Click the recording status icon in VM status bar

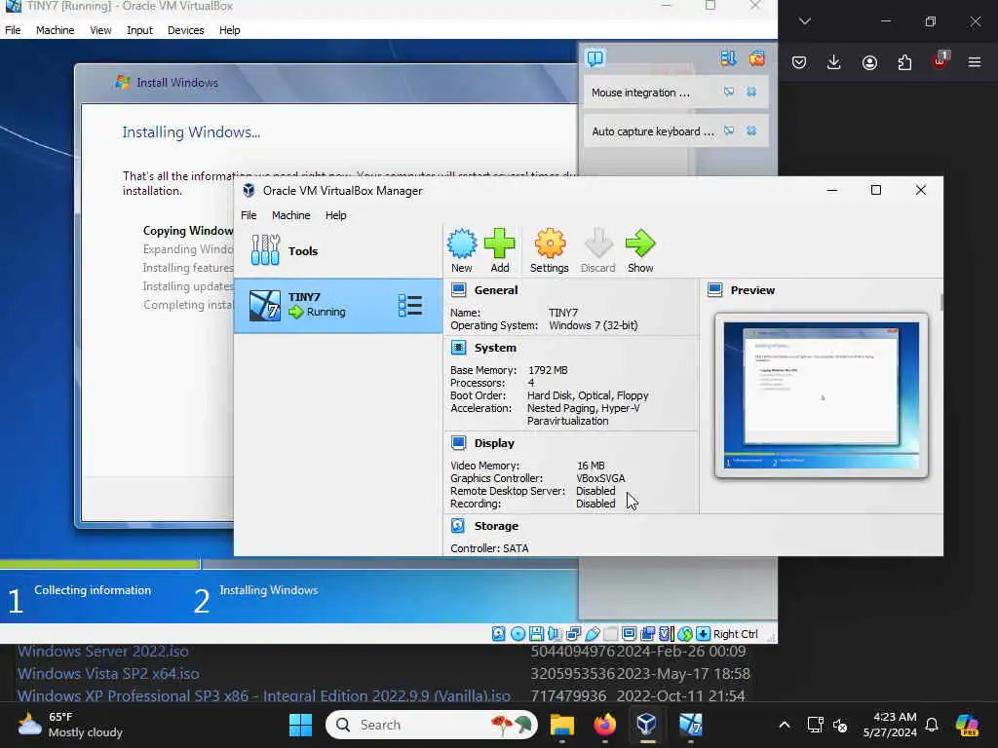(648, 633)
